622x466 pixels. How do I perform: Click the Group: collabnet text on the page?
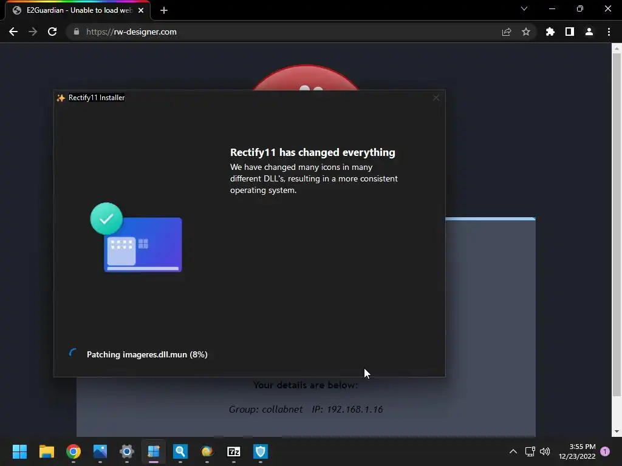point(266,410)
